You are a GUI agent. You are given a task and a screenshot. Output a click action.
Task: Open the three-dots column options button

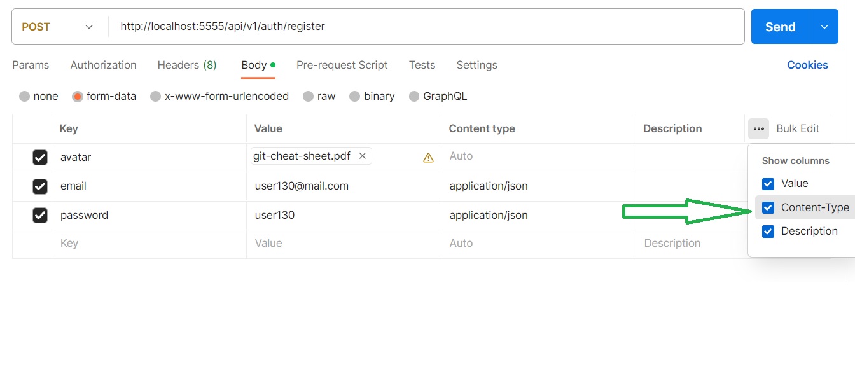click(x=758, y=128)
